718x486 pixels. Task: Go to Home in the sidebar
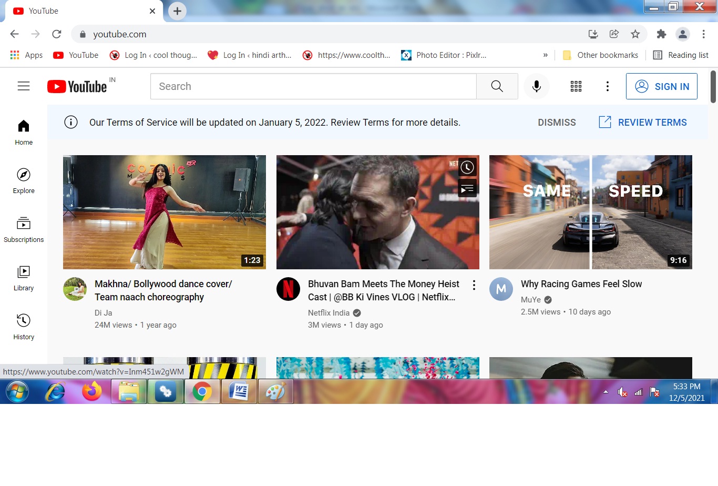(24, 133)
